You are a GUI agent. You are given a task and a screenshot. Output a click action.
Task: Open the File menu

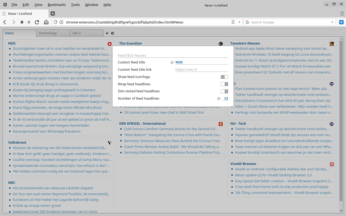(14, 5)
